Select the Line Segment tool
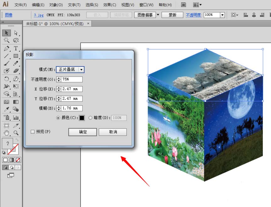This screenshot has height=207, width=271. 7,56
